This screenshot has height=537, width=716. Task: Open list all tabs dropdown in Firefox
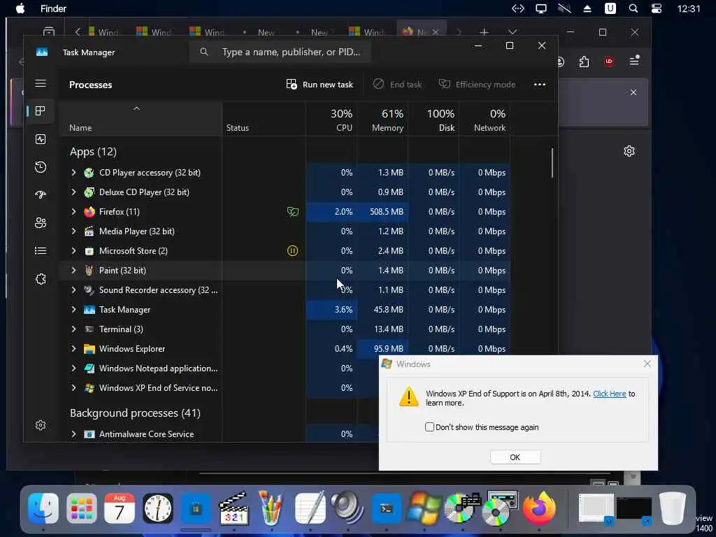pyautogui.click(x=513, y=32)
